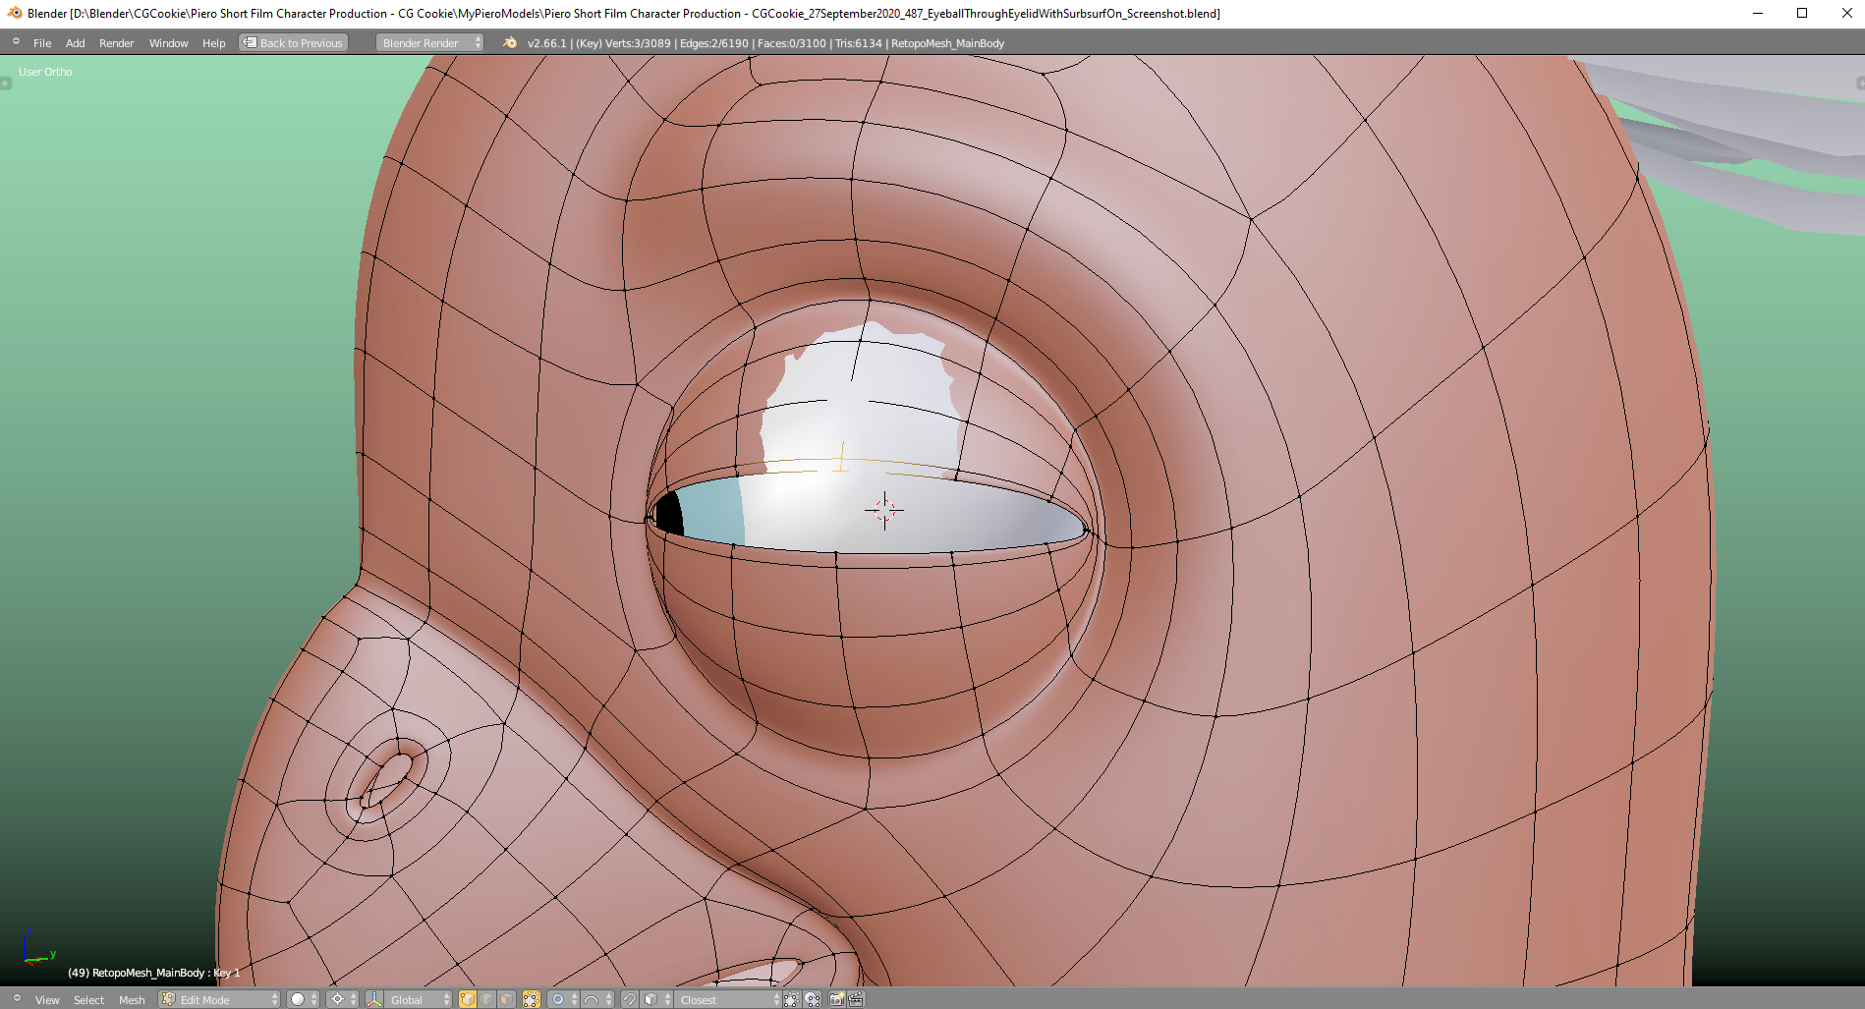Screen dimensions: 1865x1009
Task: Toggle the snap magnet button
Action: (x=630, y=999)
